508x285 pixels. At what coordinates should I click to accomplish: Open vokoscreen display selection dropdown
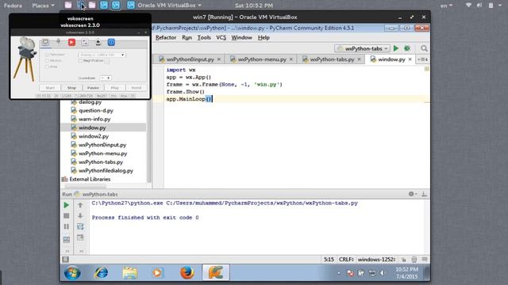click(102, 55)
